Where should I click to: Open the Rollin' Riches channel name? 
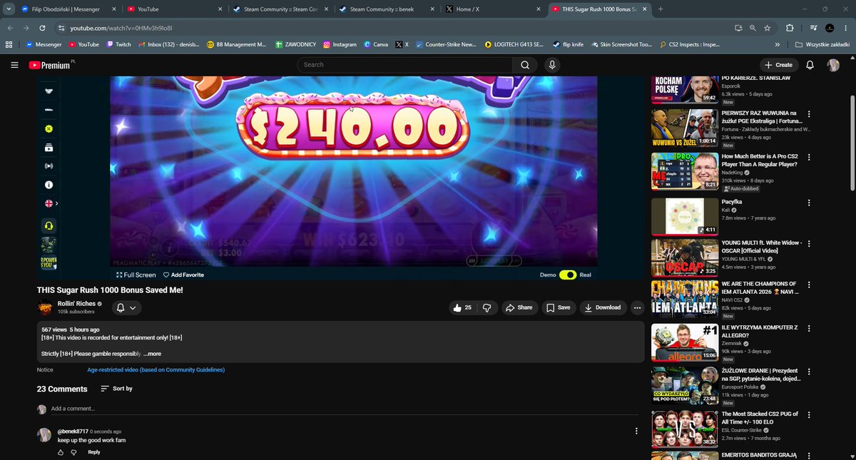[x=77, y=304]
